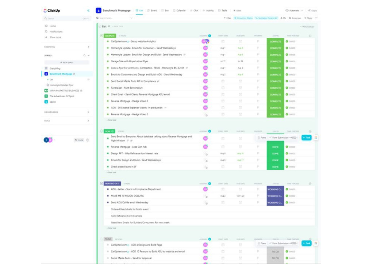Toggle status square of Fundraiser - Matt Bentencourt

point(108,88)
